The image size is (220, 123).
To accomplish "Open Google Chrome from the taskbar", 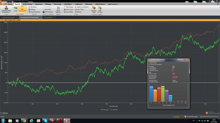I will (x=25, y=121).
